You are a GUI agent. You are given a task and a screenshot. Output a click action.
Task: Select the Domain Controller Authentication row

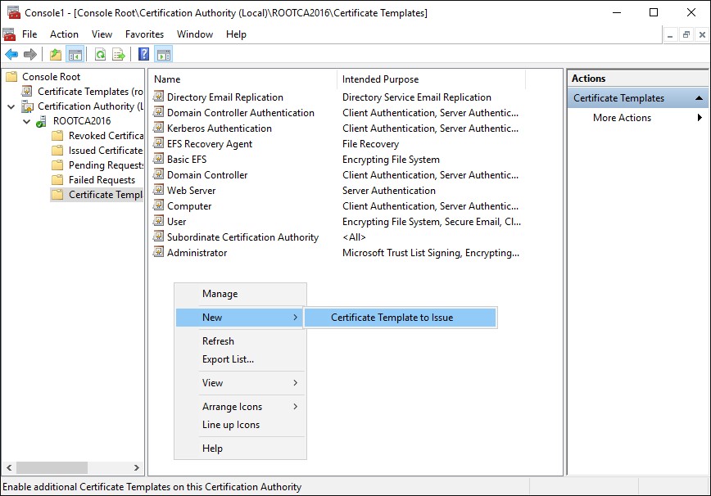tap(240, 112)
